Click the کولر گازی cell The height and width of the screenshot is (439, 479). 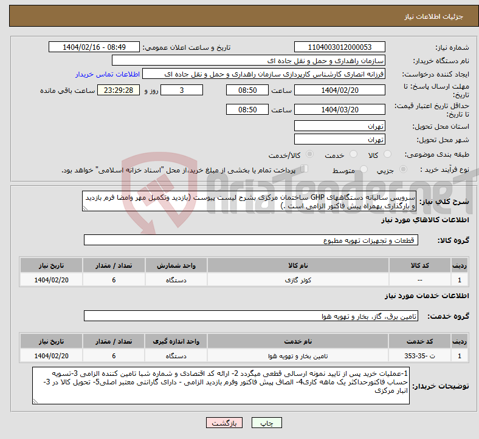298,280
